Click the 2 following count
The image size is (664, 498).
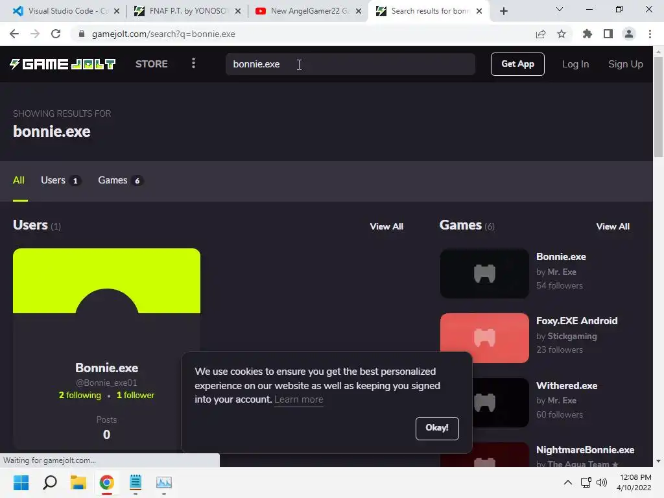pos(80,395)
